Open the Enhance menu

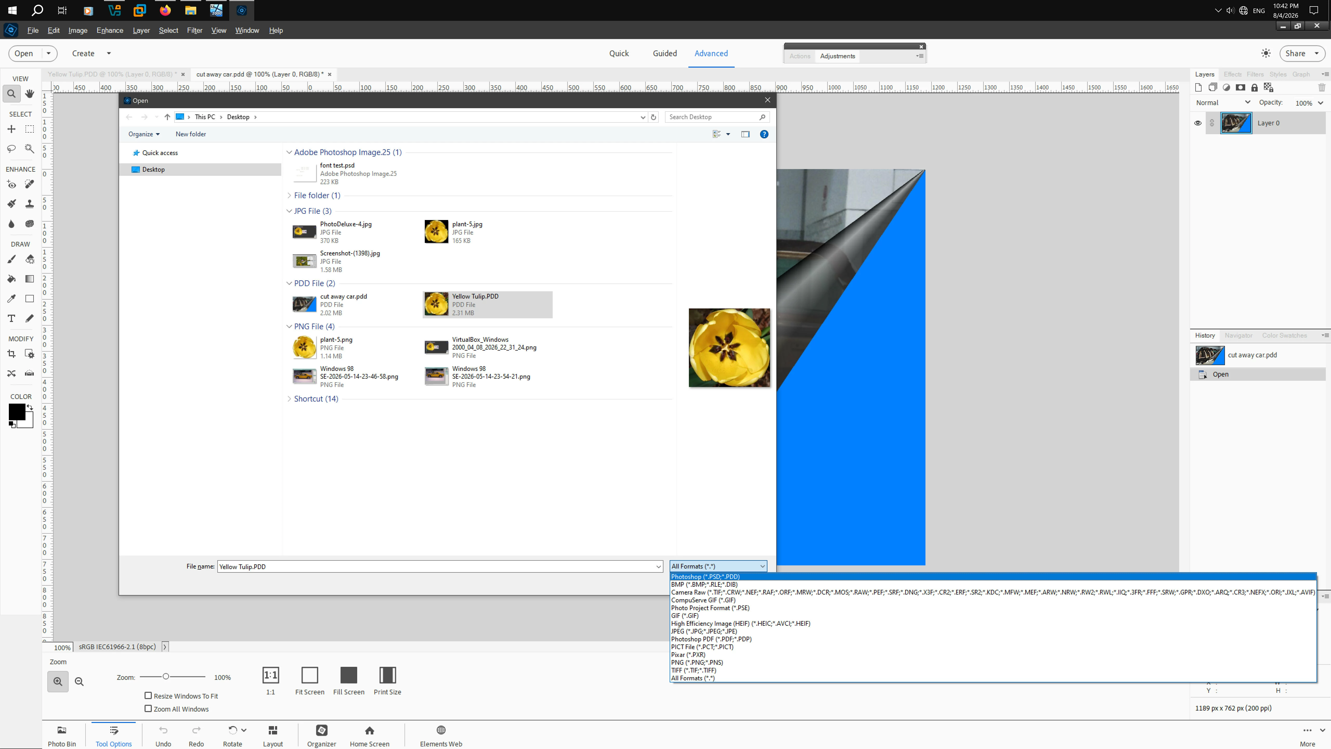(109, 30)
